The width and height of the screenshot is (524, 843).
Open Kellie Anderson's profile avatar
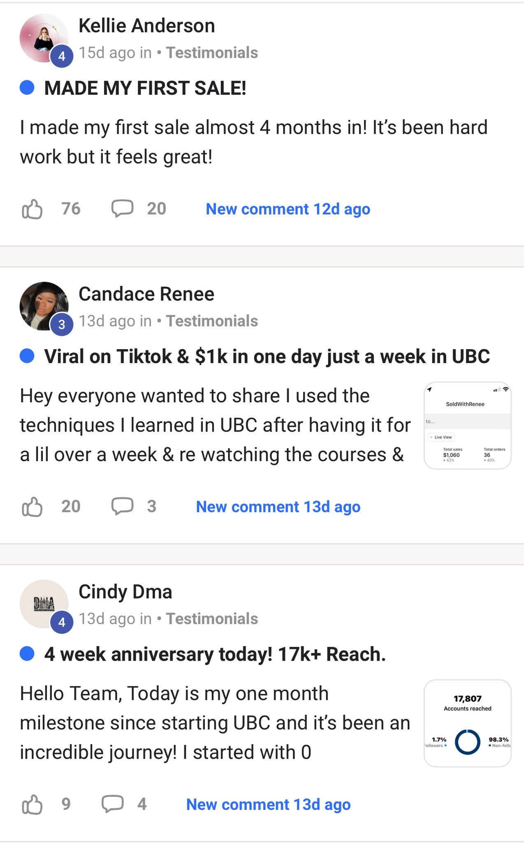[44, 38]
